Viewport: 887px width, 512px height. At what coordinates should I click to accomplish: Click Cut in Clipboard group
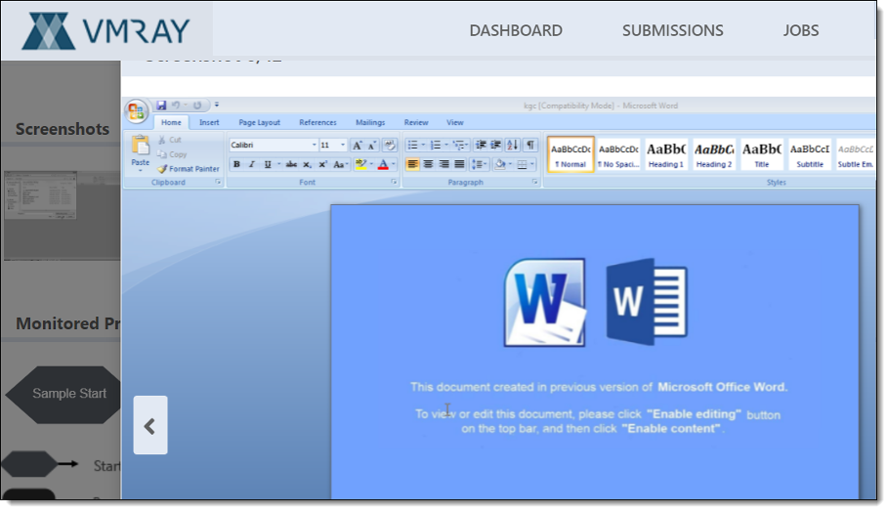point(170,140)
